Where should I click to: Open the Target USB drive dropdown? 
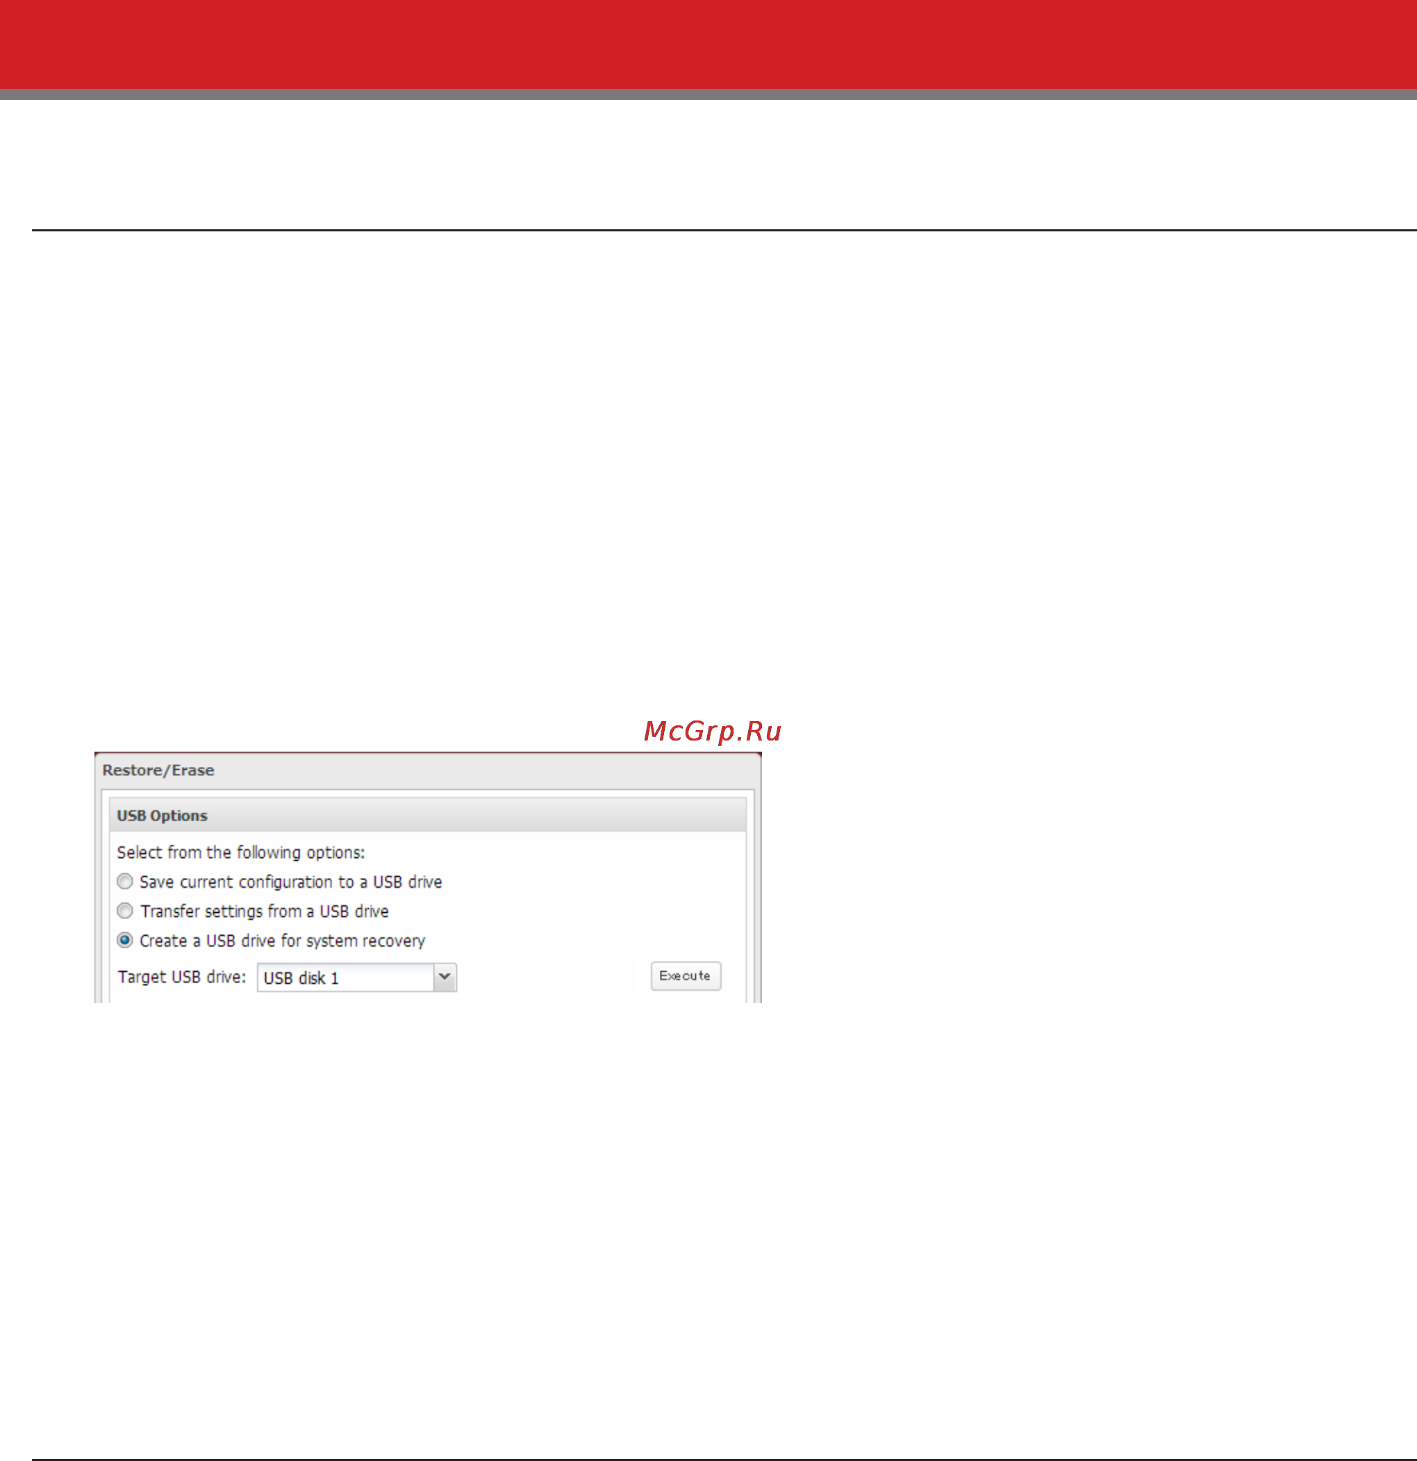357,977
